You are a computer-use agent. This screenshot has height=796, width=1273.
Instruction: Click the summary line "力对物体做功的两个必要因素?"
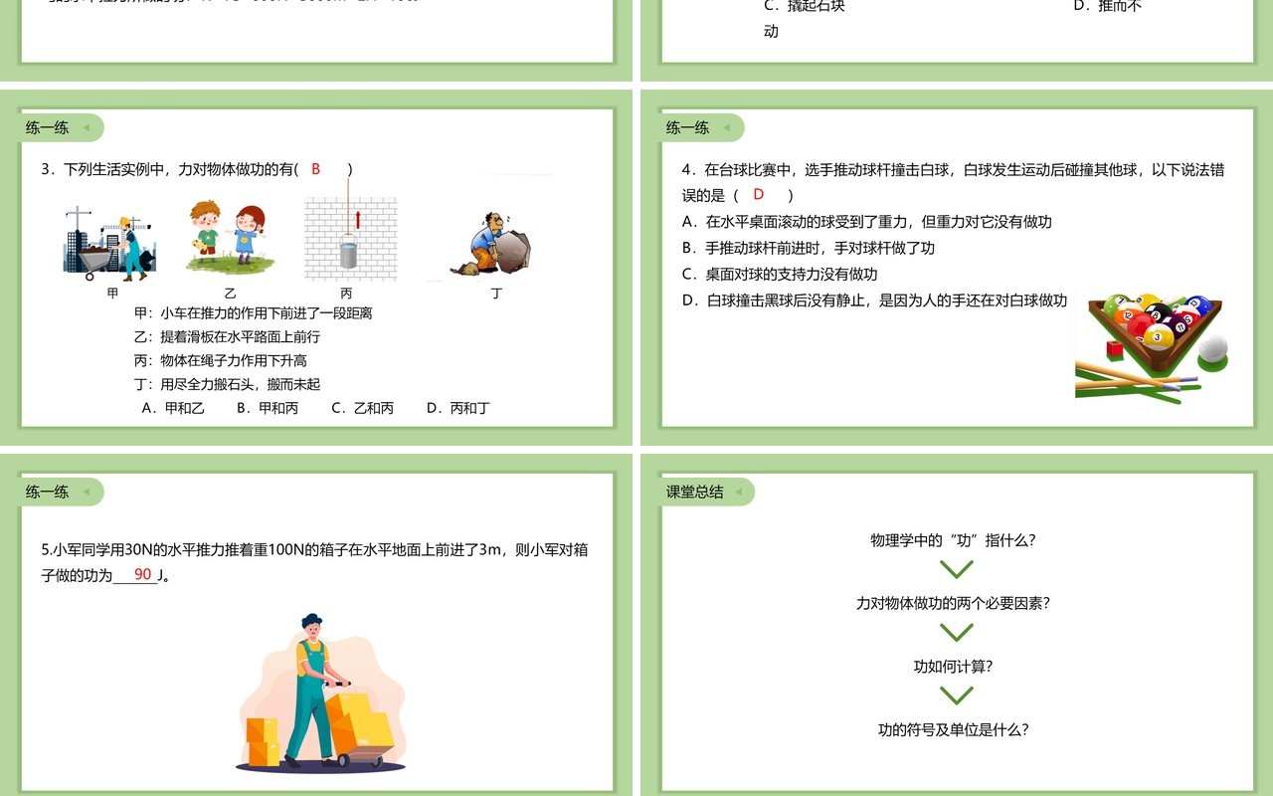(954, 603)
